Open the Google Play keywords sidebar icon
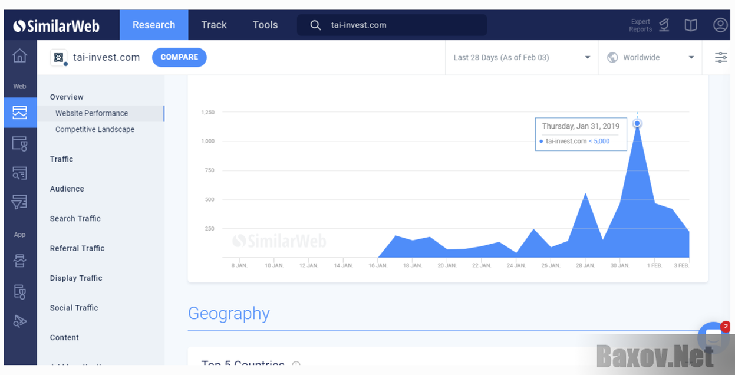This screenshot has height=375, width=735. point(20,321)
